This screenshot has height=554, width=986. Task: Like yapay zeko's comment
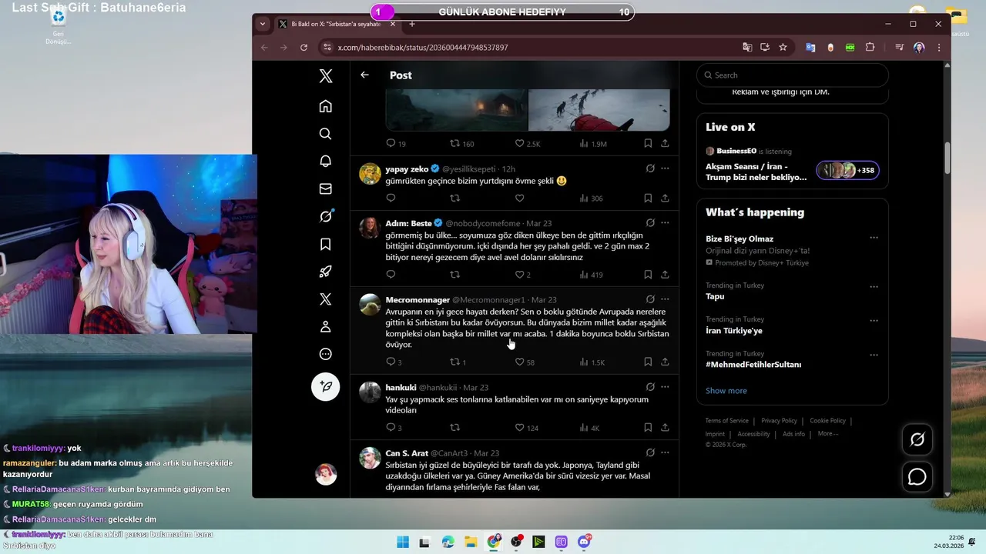pyautogui.click(x=519, y=199)
